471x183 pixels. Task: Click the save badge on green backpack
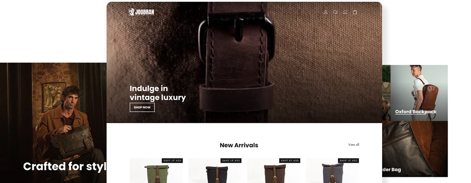(x=172, y=161)
